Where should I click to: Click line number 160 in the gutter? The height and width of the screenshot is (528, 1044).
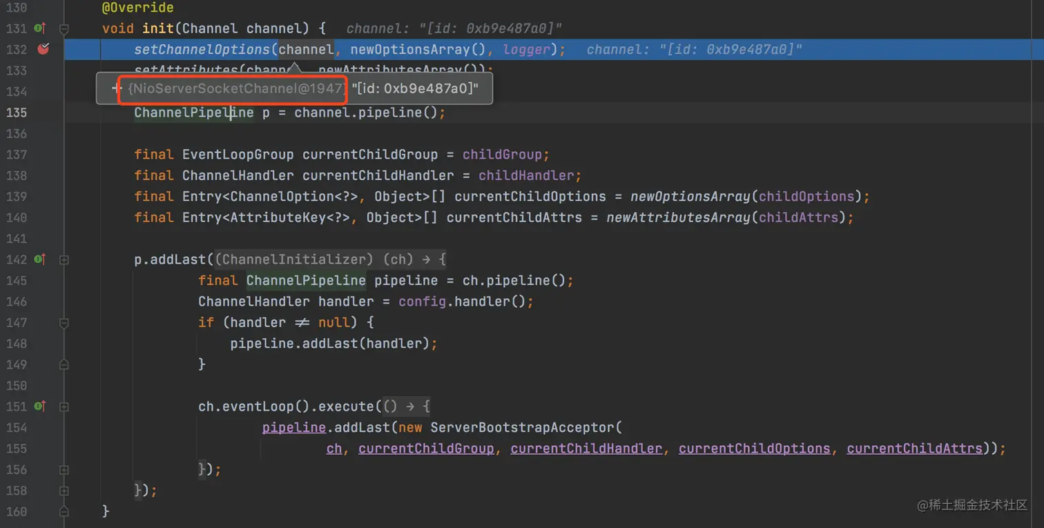pos(17,511)
